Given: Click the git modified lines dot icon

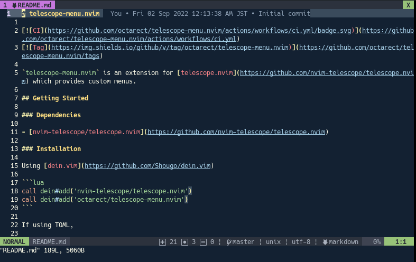Looking at the screenshot, I should (184, 242).
